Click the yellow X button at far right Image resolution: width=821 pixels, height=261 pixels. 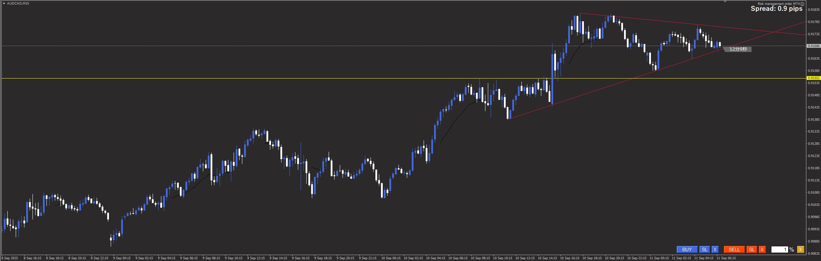pos(801,249)
